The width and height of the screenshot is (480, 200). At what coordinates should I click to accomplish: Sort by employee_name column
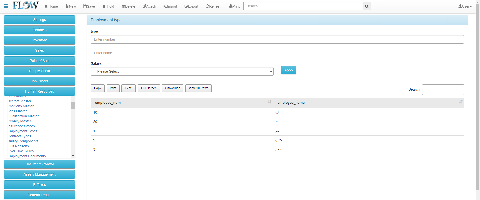461,102
